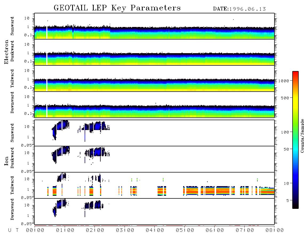
Task: Click the "05:00" time tick label
Action: tap(185, 230)
